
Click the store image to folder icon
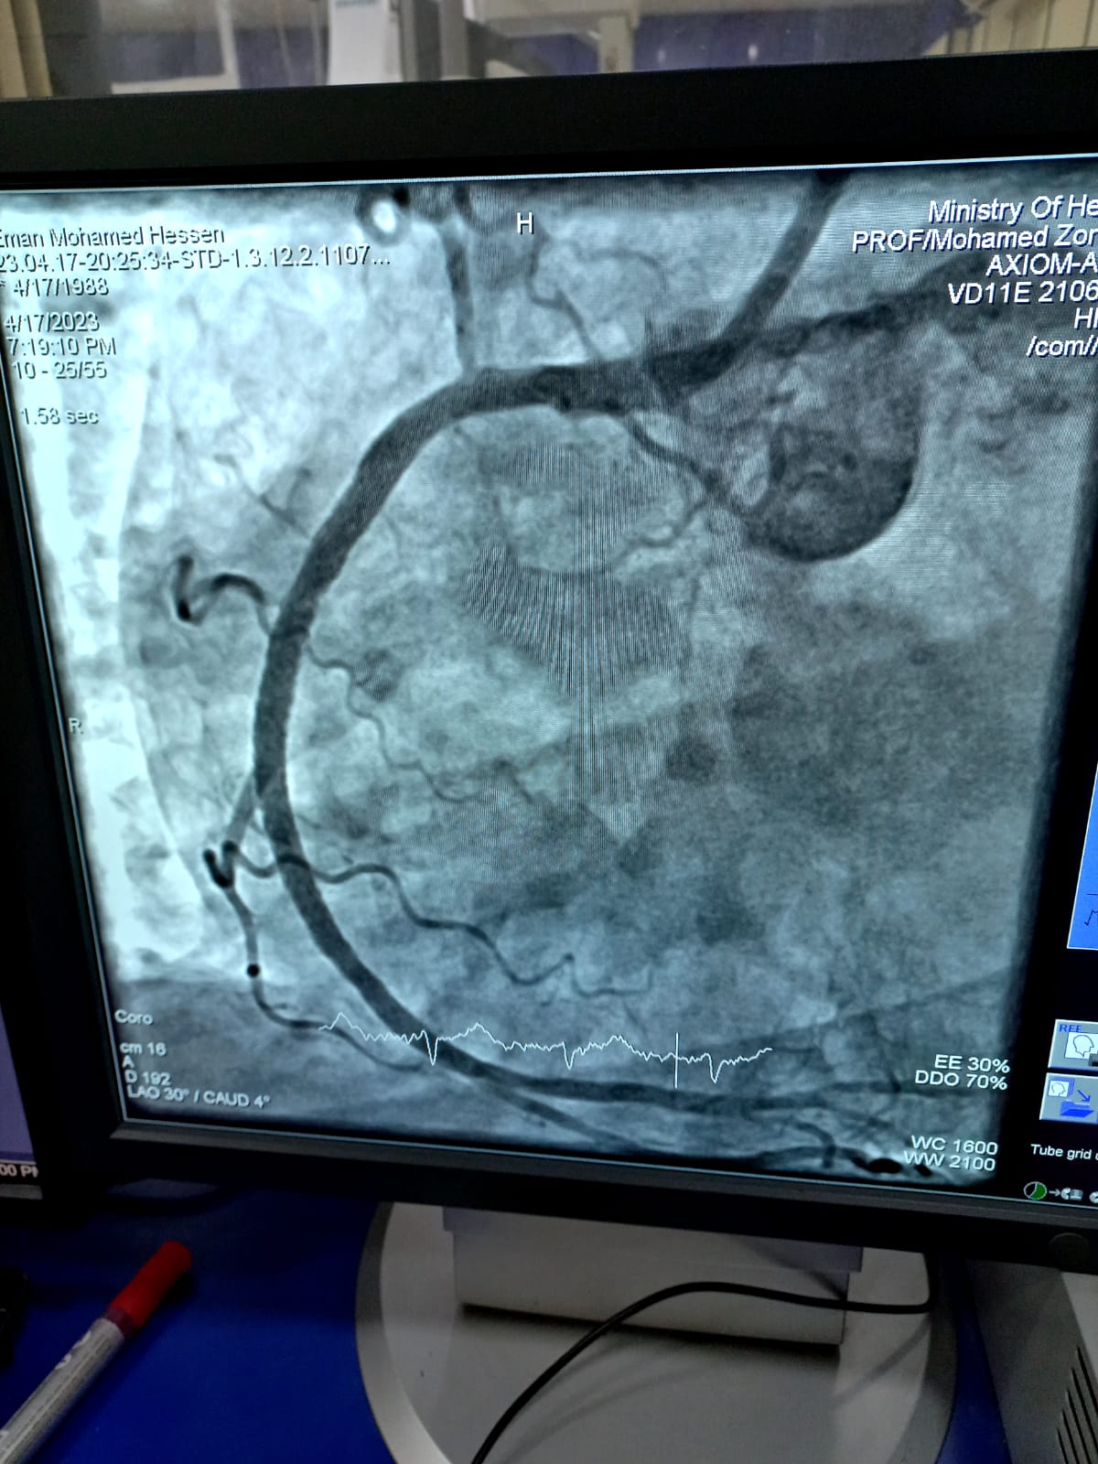point(1070,1098)
